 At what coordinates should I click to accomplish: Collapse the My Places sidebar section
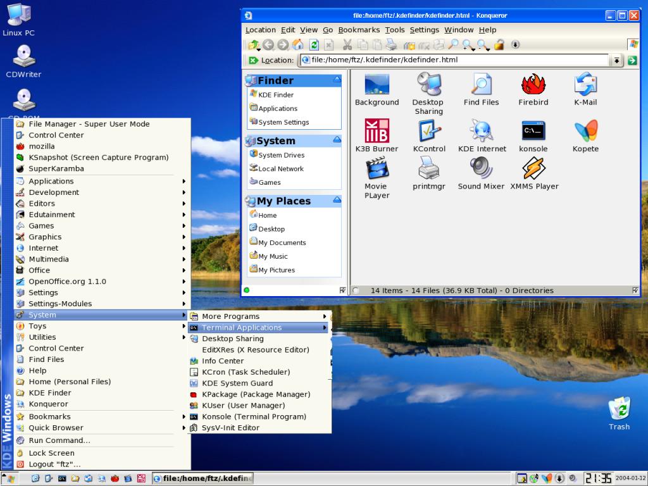pyautogui.click(x=337, y=199)
